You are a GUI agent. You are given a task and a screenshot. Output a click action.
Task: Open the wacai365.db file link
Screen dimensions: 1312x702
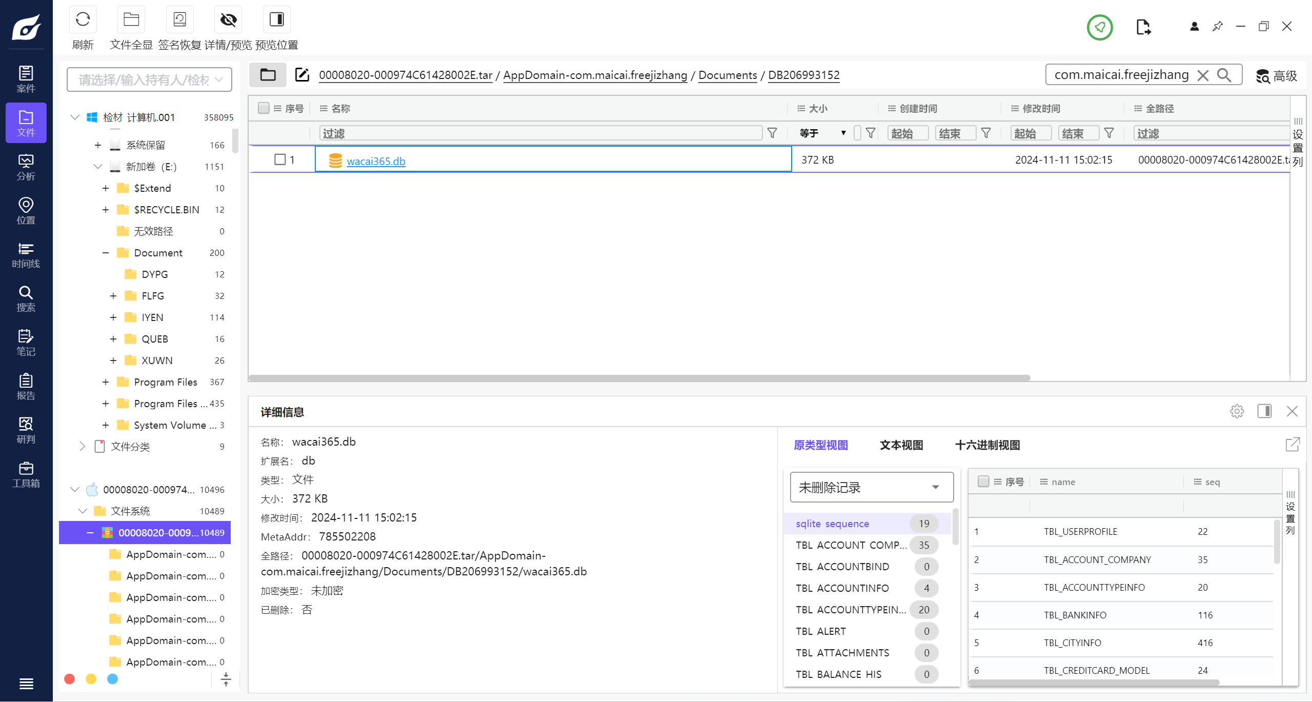click(376, 161)
